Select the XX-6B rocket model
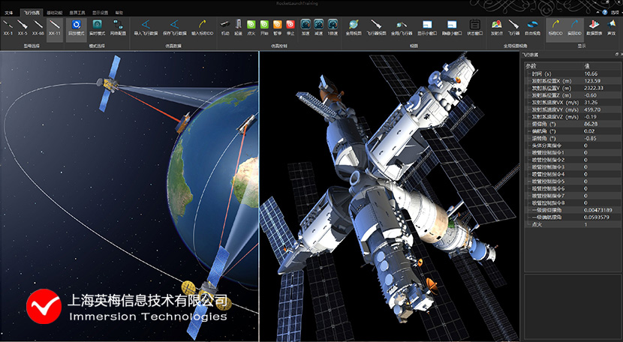Viewport: 623px width, 342px height. (x=38, y=28)
